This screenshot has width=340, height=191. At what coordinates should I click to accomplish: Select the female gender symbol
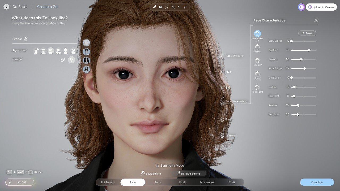(71, 60)
